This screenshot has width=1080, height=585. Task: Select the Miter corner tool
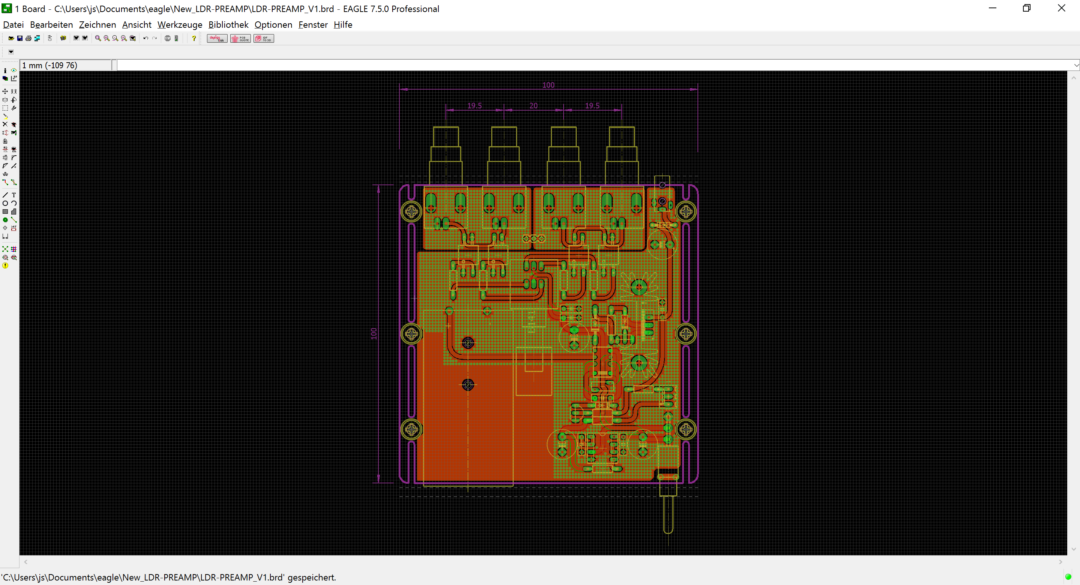coord(14,157)
